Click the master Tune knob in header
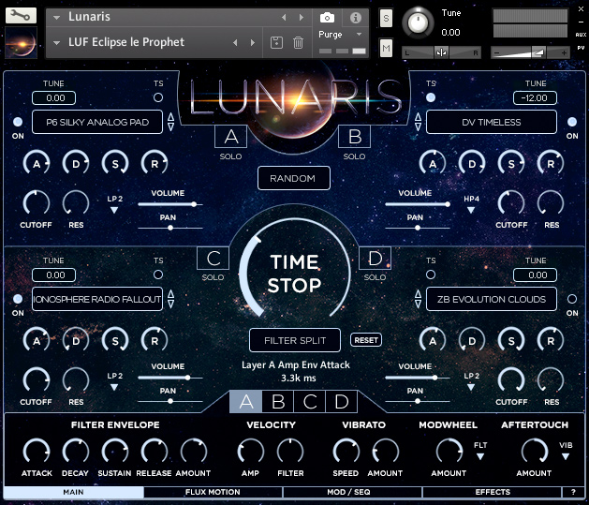This screenshot has width=589, height=505. [418, 22]
